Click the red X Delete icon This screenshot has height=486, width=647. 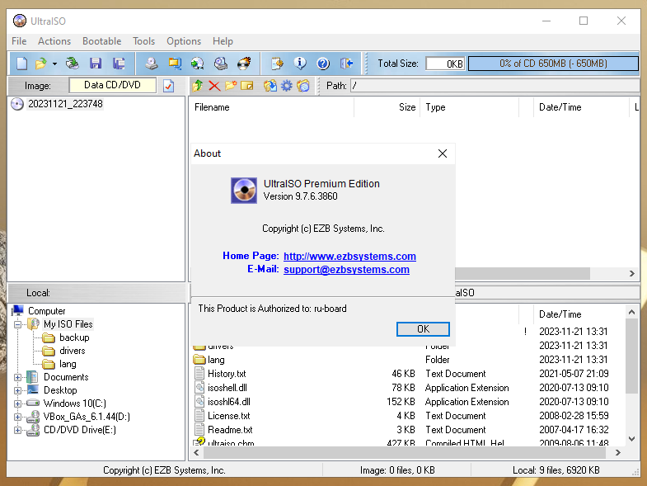(214, 86)
